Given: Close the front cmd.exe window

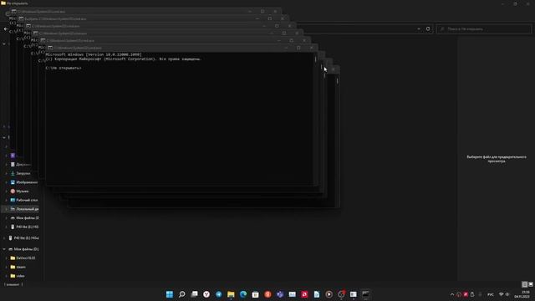Looking at the screenshot, I should pyautogui.click(x=312, y=48).
